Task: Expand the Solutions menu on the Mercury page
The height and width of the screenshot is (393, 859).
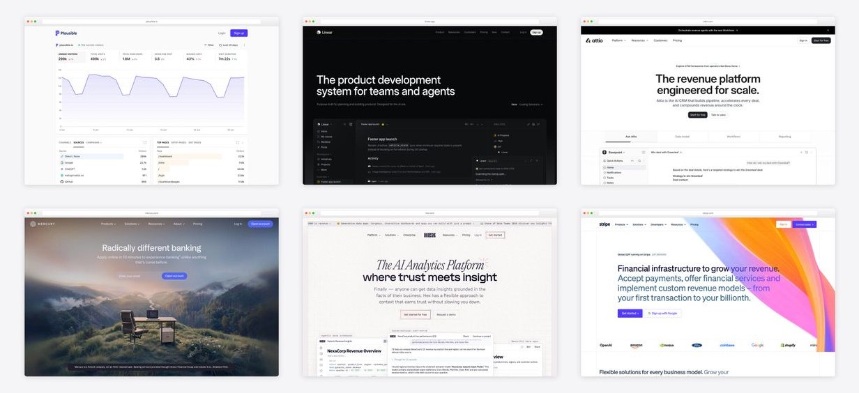Action: coord(132,224)
